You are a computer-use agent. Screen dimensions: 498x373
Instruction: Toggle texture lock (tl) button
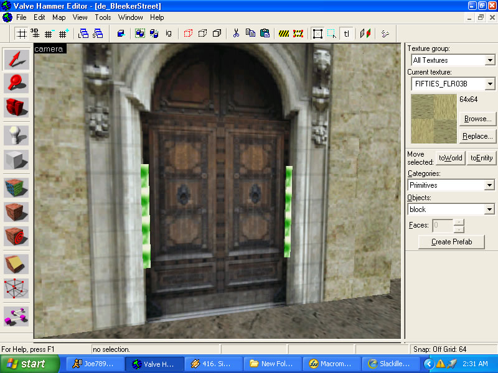(347, 33)
